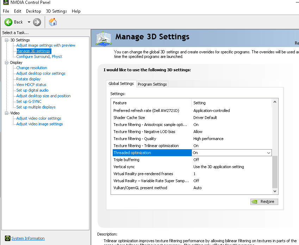The image size is (299, 245).
Task: Select Texture filtering Trilinear optimization row
Action: pos(192,146)
